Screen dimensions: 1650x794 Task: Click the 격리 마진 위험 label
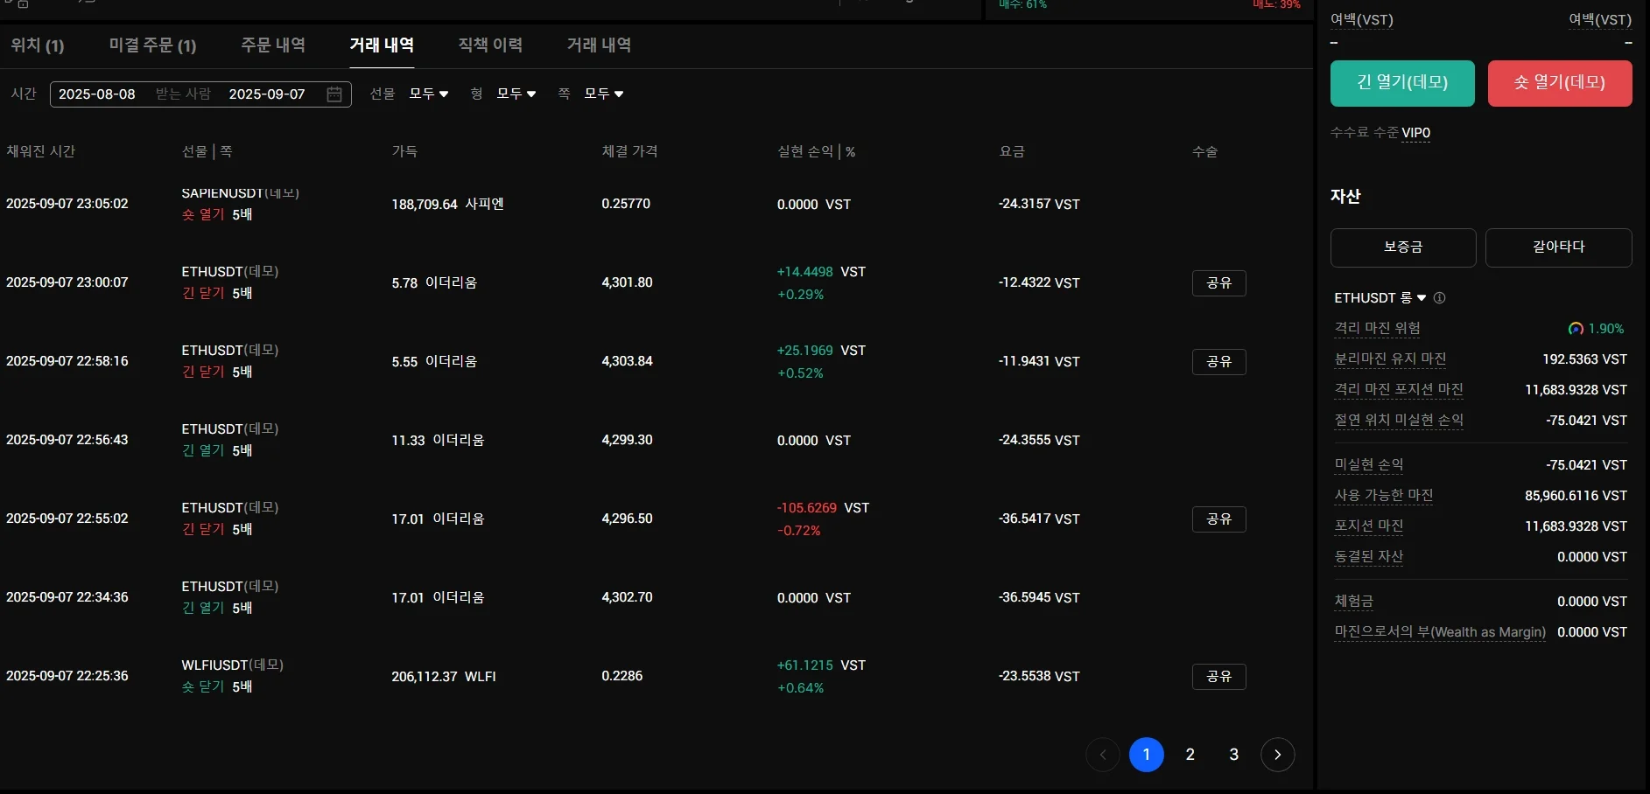pos(1377,329)
